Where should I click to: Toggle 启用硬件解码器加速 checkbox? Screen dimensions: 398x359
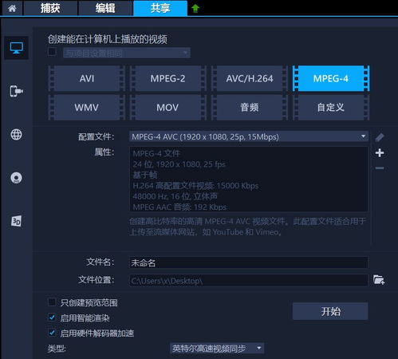click(x=52, y=333)
